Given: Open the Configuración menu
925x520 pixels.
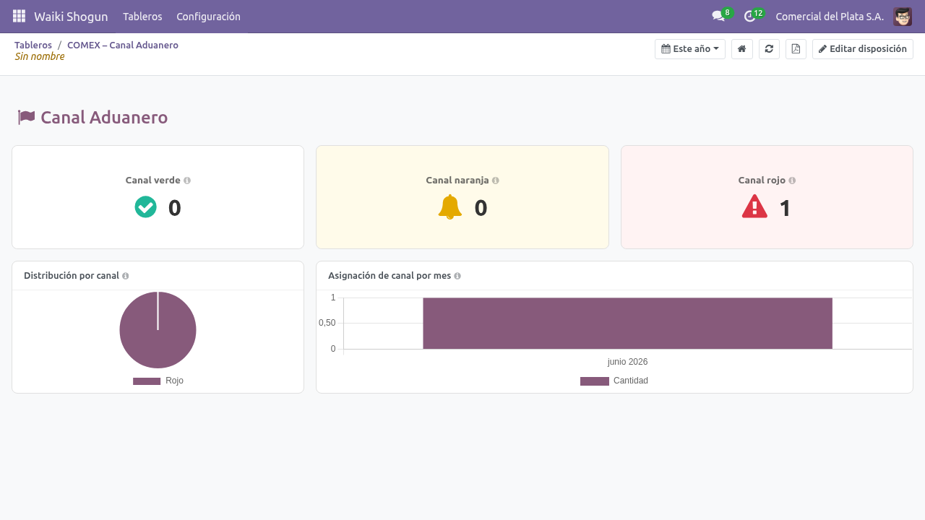Looking at the screenshot, I should 208,16.
